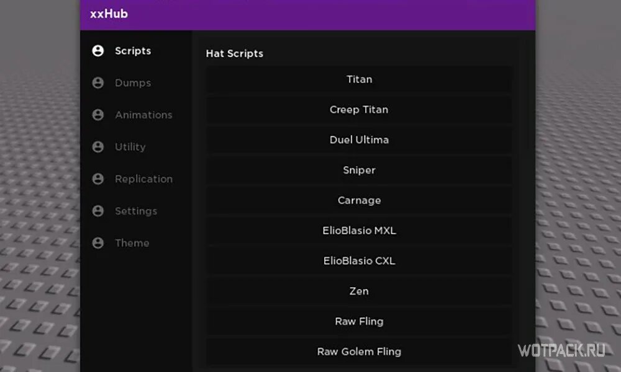Click the Theme sidebar icon

pos(97,243)
